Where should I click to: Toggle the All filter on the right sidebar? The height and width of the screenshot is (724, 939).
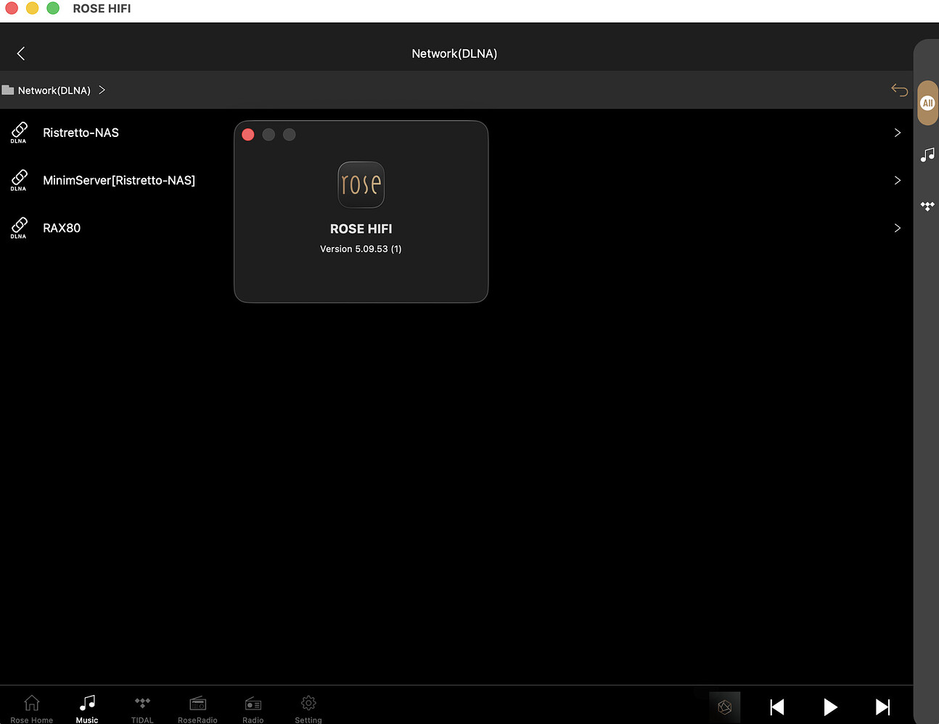click(x=927, y=102)
